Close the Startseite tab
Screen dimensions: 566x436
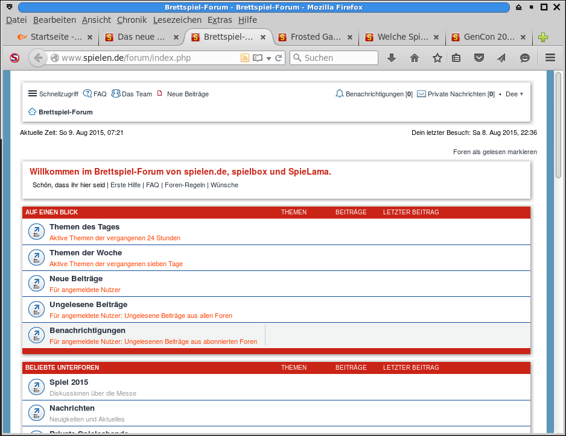click(x=90, y=37)
